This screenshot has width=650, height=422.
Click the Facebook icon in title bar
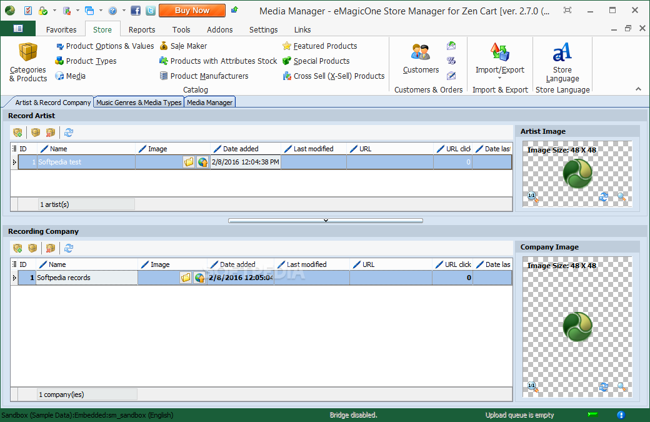pos(136,11)
